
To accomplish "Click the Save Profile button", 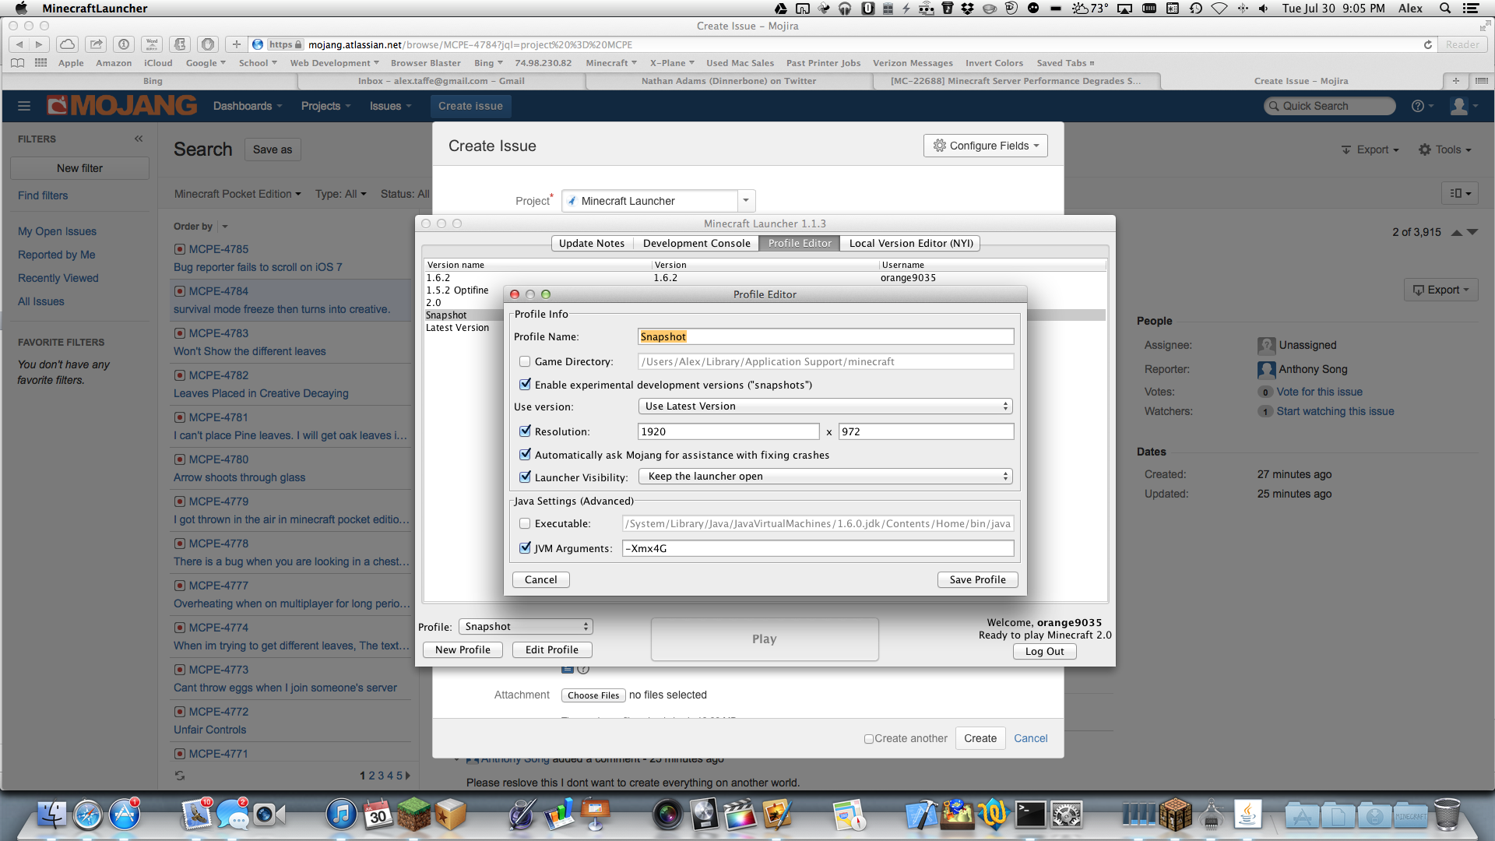I will 977,579.
